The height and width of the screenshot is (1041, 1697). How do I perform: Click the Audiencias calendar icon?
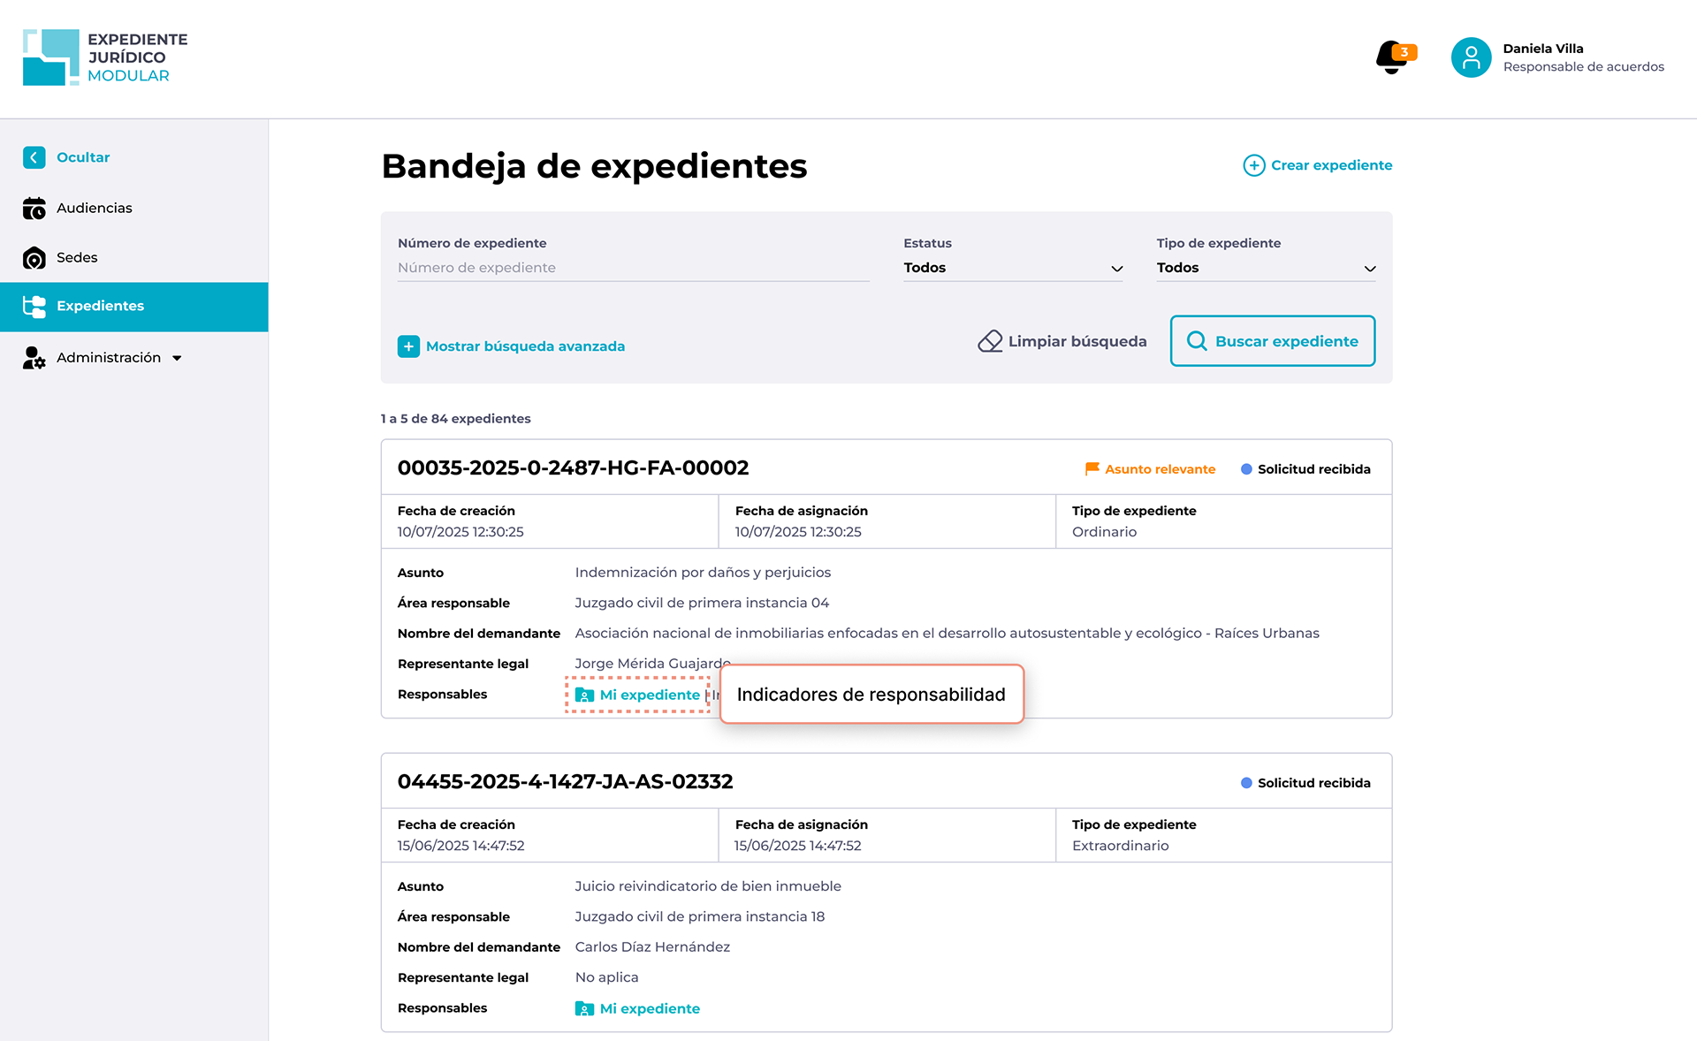point(34,209)
